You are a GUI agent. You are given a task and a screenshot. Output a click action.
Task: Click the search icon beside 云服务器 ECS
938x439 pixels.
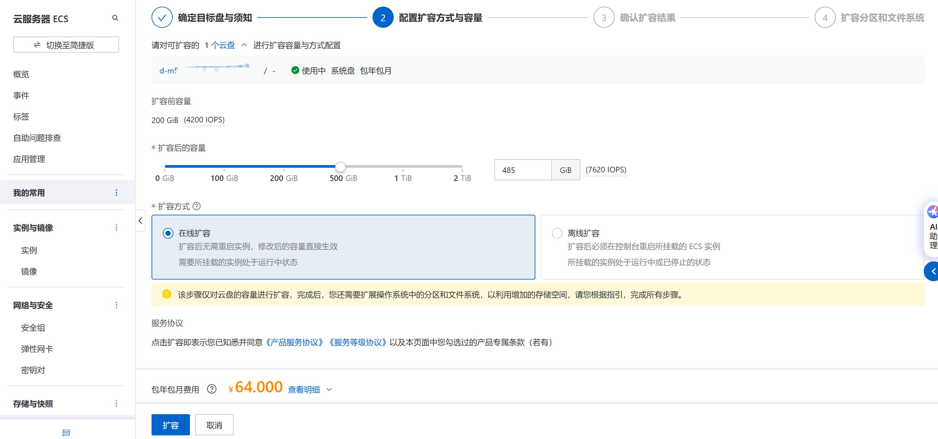[x=115, y=18]
